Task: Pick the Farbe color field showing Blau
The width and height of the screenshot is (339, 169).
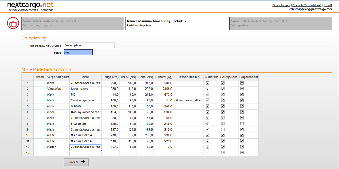Action: pos(78,52)
